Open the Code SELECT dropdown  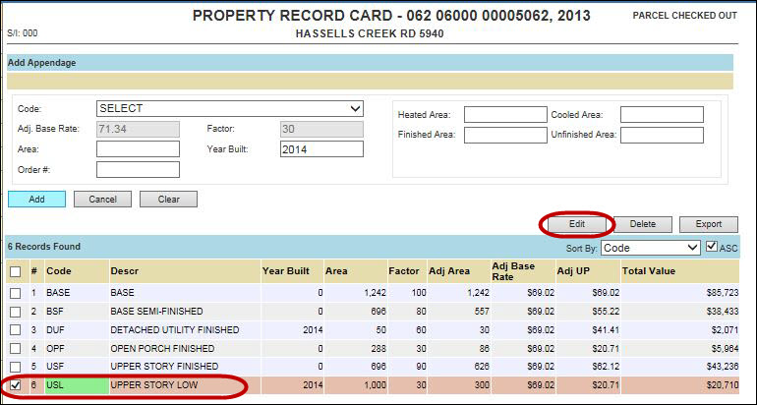click(230, 108)
